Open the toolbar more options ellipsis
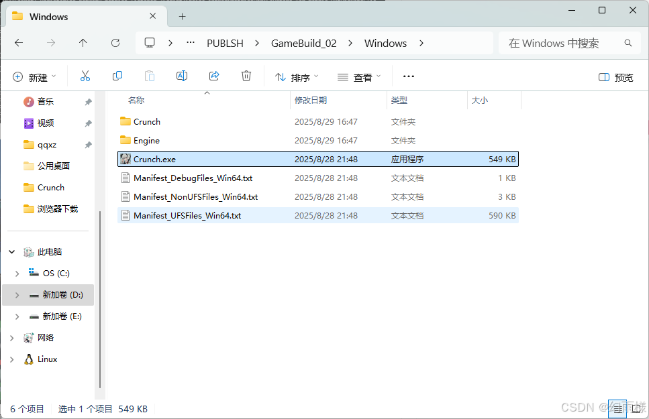This screenshot has height=419, width=649. [409, 76]
